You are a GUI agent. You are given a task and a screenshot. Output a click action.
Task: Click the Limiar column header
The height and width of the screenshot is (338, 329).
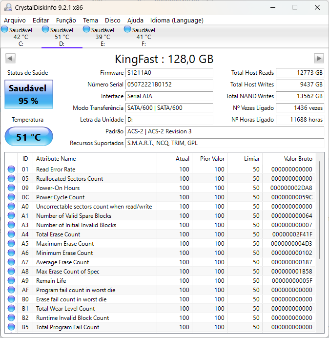click(245, 159)
